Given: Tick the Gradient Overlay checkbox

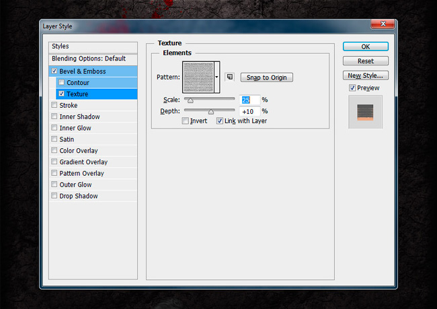Looking at the screenshot, I should tap(54, 162).
